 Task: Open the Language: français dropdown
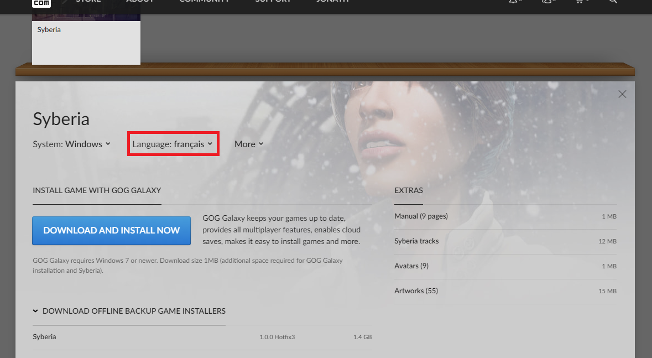point(173,144)
